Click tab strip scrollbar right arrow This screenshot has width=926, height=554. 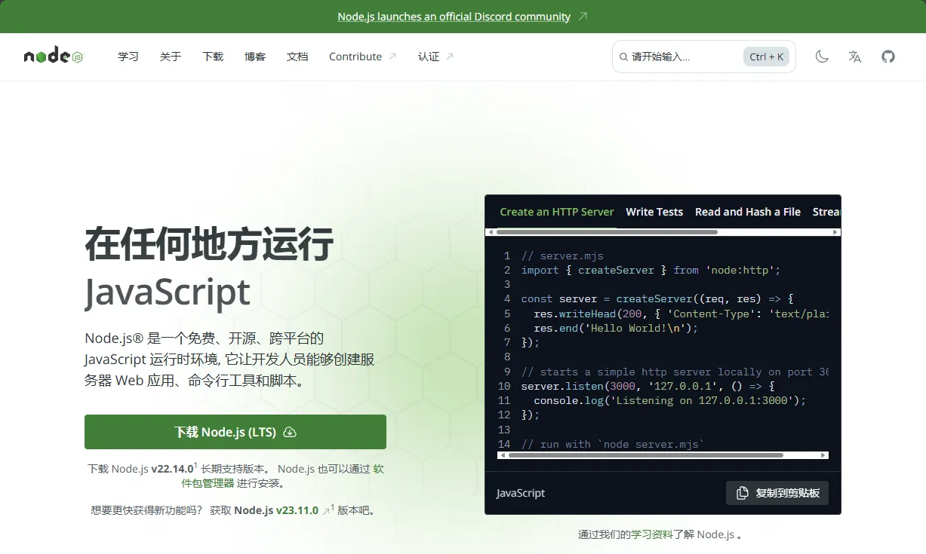[x=835, y=232]
